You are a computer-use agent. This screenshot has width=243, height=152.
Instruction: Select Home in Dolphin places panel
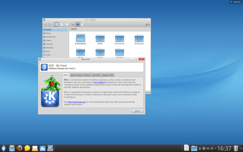[x=55, y=30]
